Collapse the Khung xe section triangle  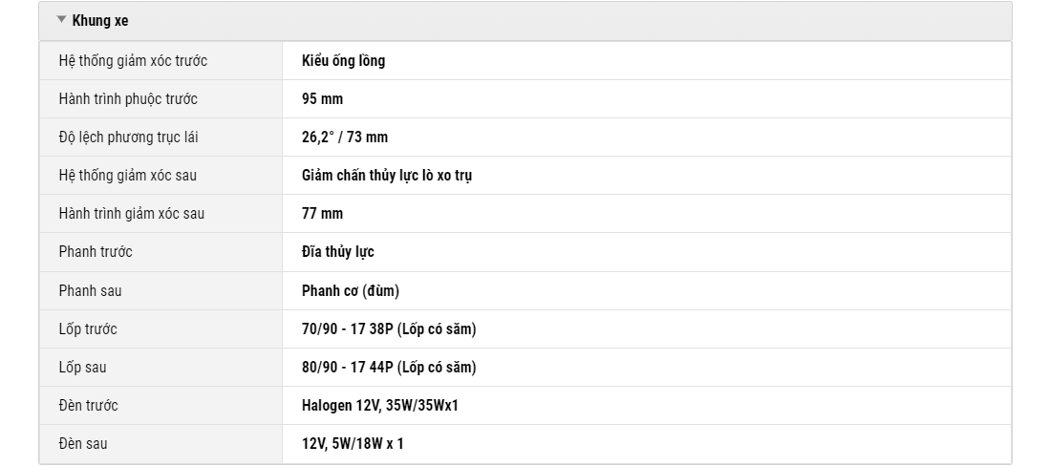[61, 20]
